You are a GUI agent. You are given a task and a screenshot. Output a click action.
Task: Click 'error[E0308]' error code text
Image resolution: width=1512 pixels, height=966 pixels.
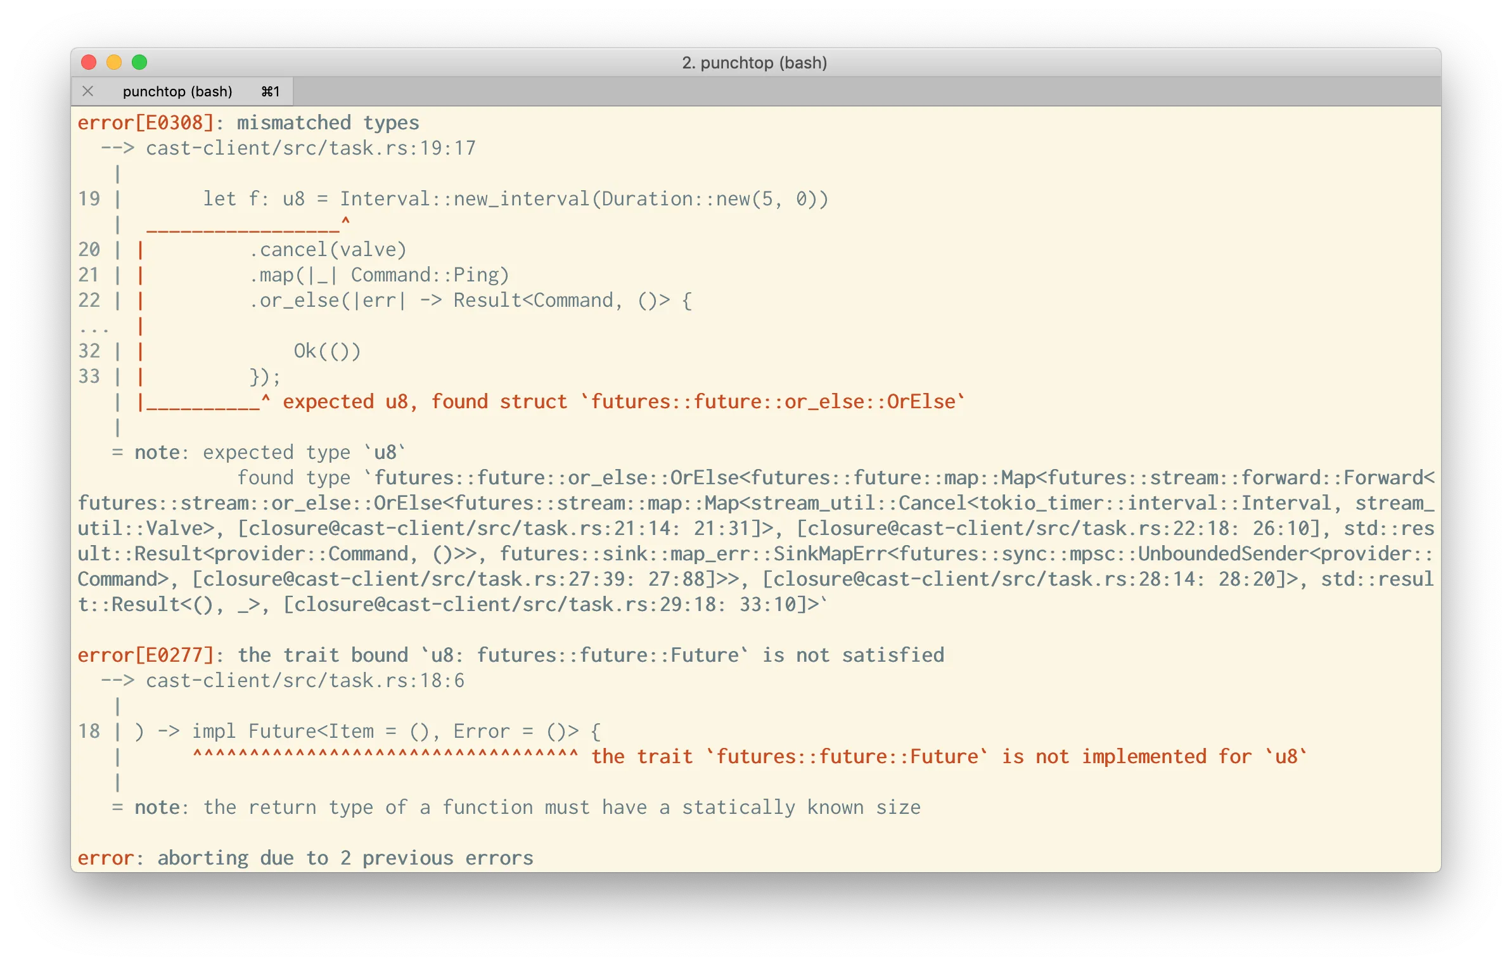tap(146, 122)
